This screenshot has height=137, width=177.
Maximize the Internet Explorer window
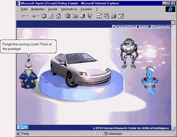pos(168,3)
